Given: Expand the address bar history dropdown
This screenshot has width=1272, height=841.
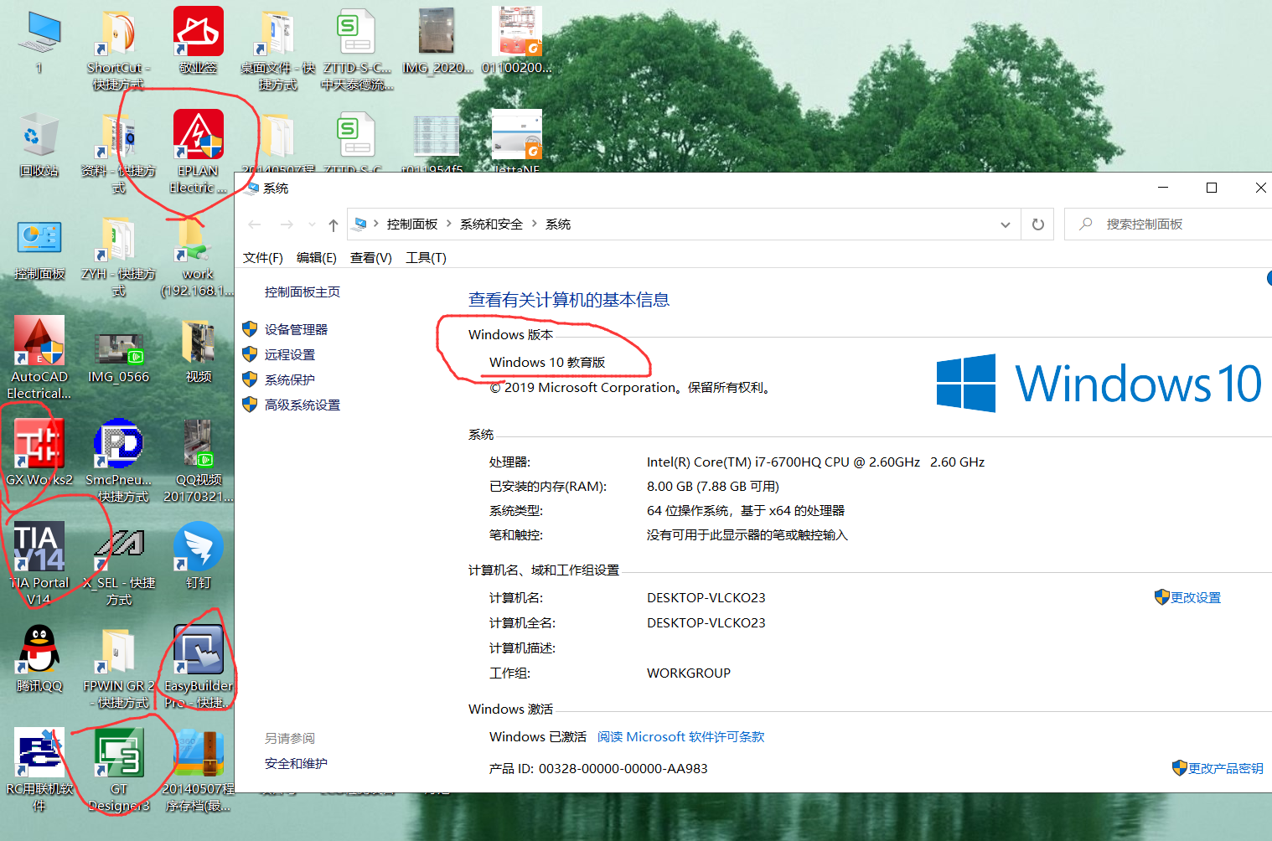Looking at the screenshot, I should (1005, 224).
